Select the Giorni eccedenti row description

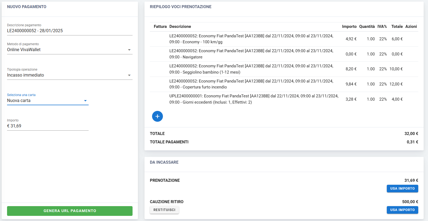click(254, 99)
